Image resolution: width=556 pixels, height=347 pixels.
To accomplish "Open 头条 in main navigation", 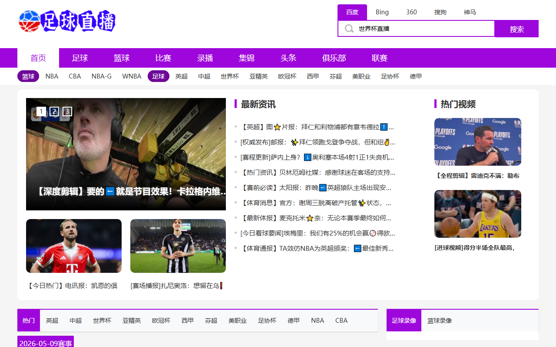I will (x=288, y=58).
